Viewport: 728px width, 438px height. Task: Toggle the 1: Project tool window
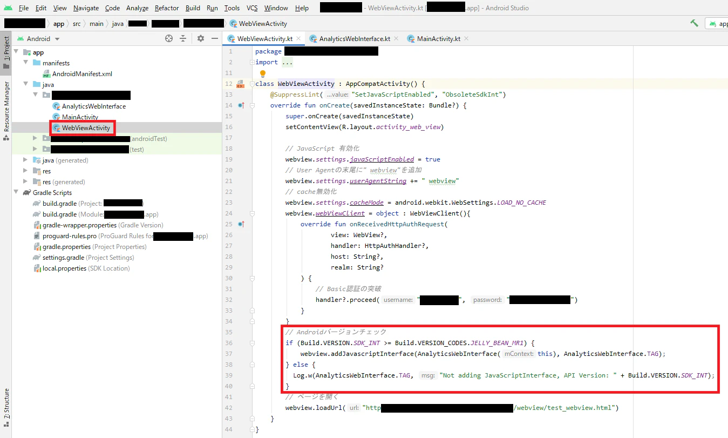click(6, 53)
